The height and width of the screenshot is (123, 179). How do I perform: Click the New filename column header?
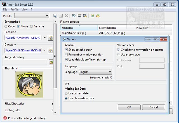[116, 28]
